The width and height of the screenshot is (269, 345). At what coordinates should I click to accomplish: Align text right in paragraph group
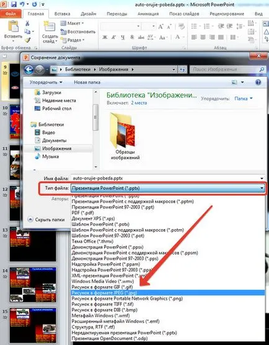[212, 37]
